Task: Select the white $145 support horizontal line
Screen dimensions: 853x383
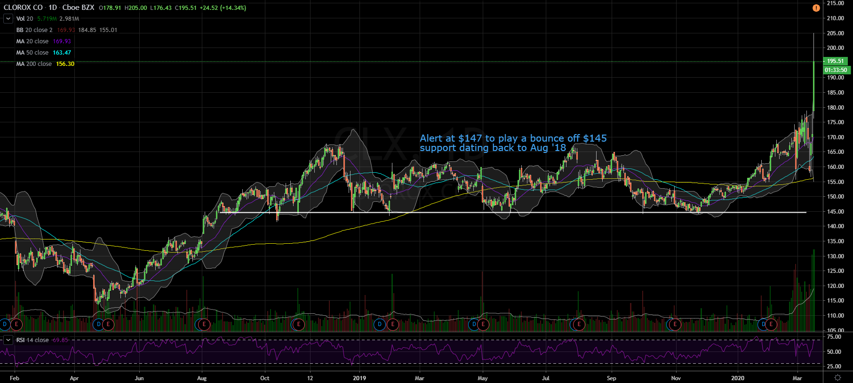Action: (x=513, y=212)
